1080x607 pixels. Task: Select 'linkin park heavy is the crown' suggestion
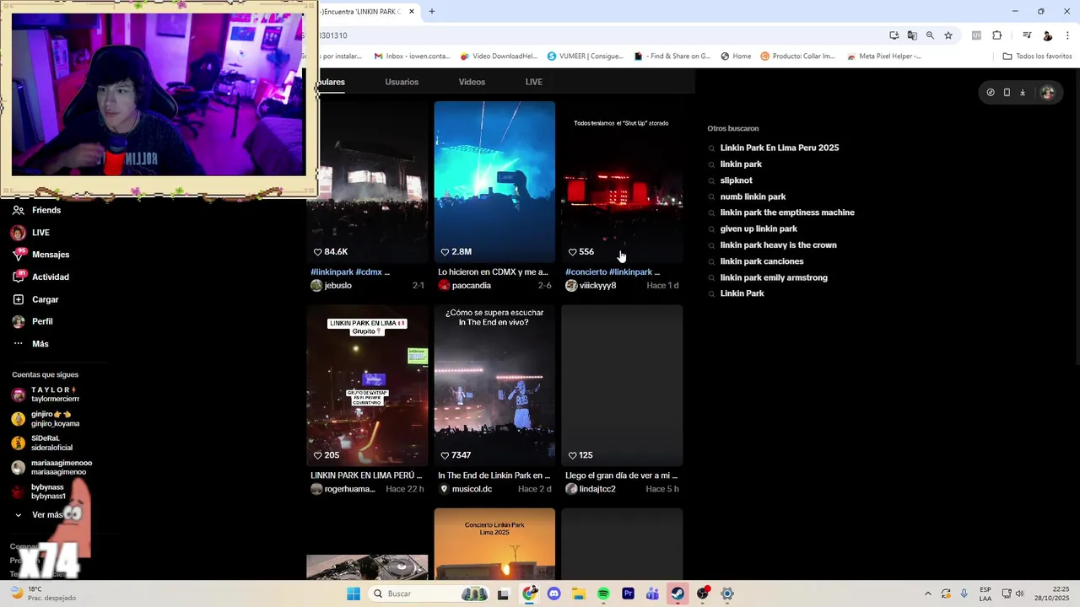coord(778,245)
